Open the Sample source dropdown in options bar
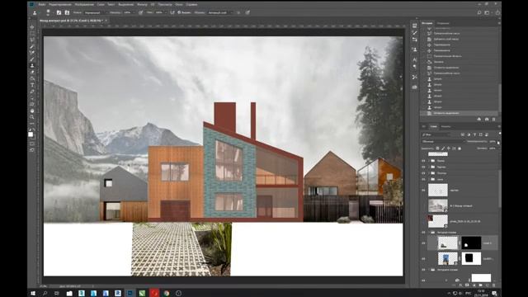The height and width of the screenshot is (297, 528). click(x=219, y=12)
